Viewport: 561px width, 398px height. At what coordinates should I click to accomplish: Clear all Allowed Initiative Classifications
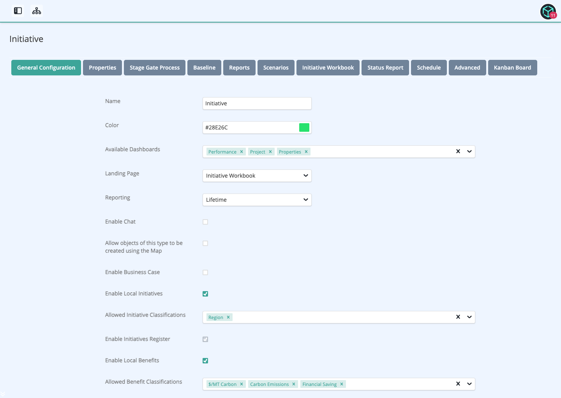[x=458, y=317]
